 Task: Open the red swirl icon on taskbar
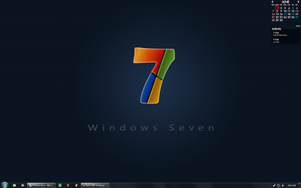coord(68,185)
